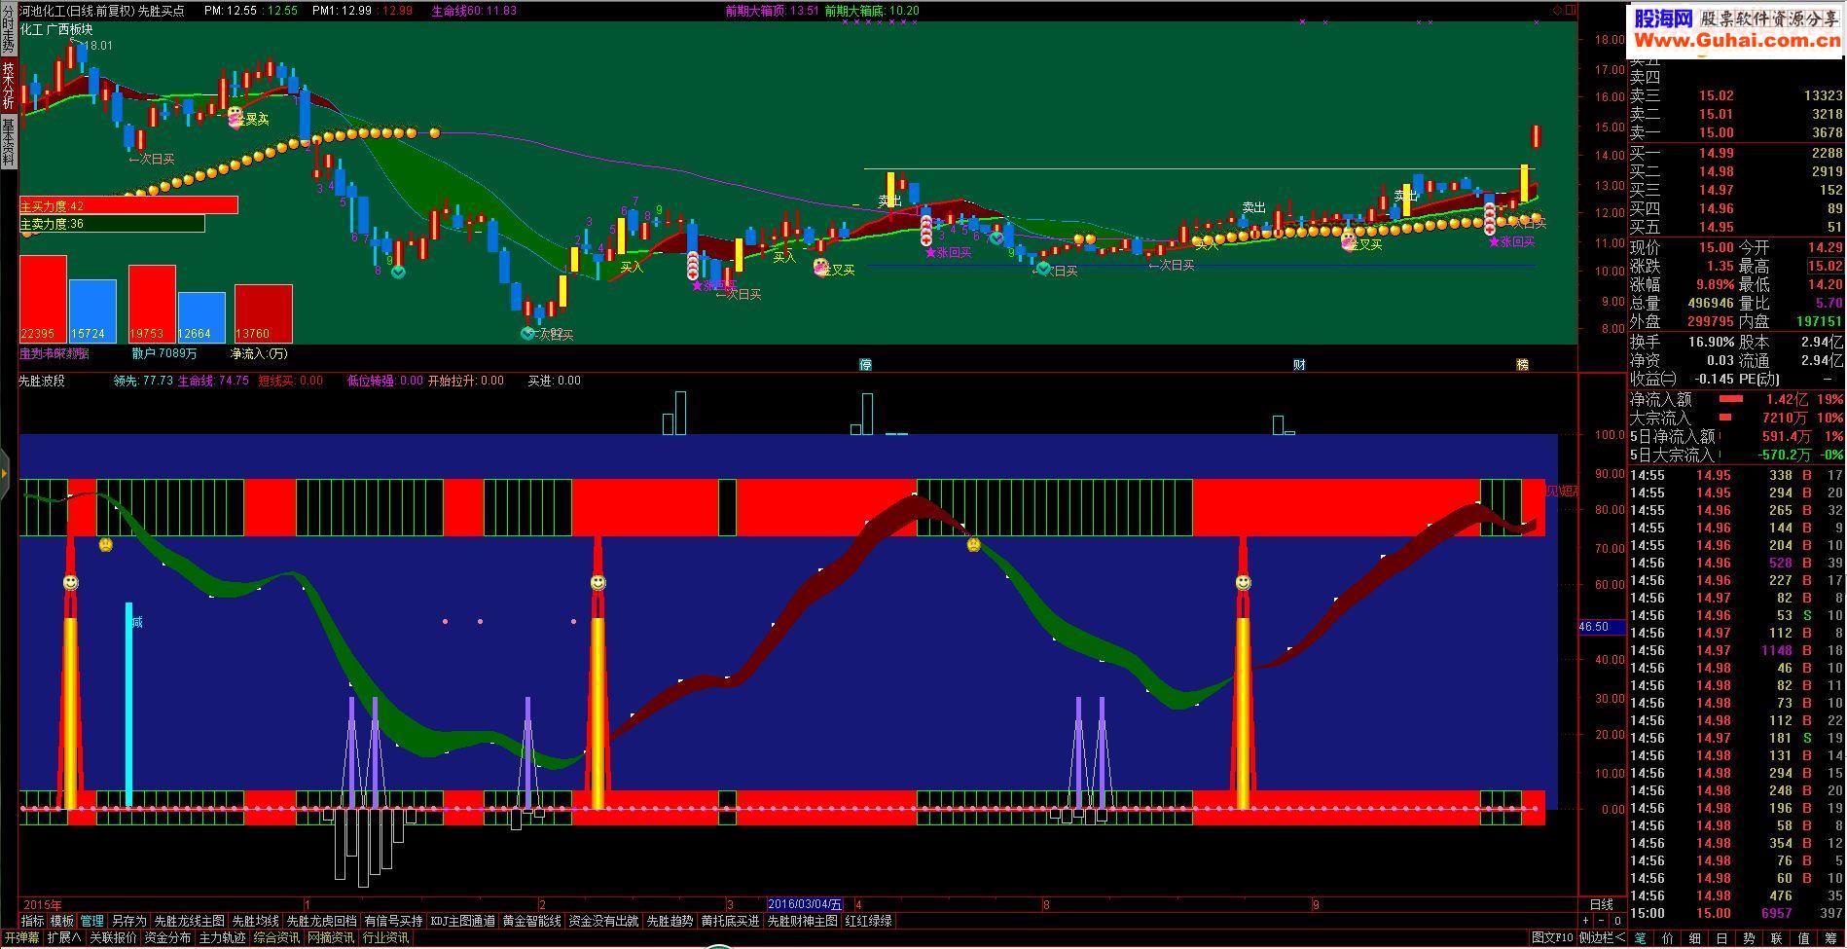Expand the 扩展∧ panel
Image resolution: width=1847 pixels, height=949 pixels.
(x=64, y=938)
